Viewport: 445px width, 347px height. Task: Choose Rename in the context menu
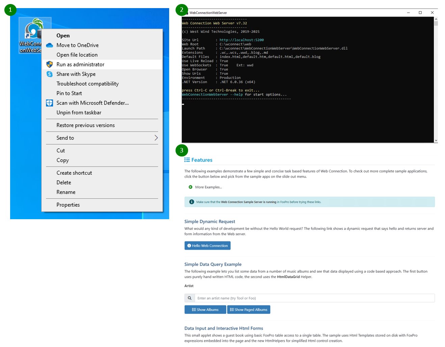102,192
